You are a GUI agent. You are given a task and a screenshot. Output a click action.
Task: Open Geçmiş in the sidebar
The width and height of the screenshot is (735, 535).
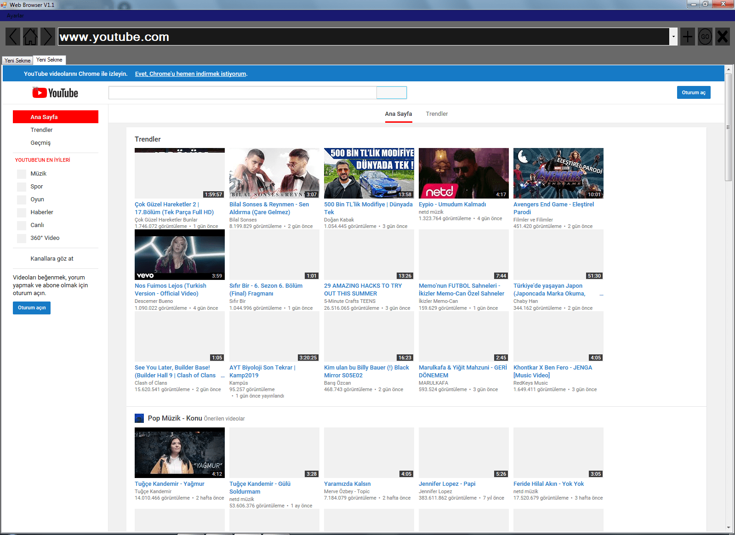[x=40, y=143]
